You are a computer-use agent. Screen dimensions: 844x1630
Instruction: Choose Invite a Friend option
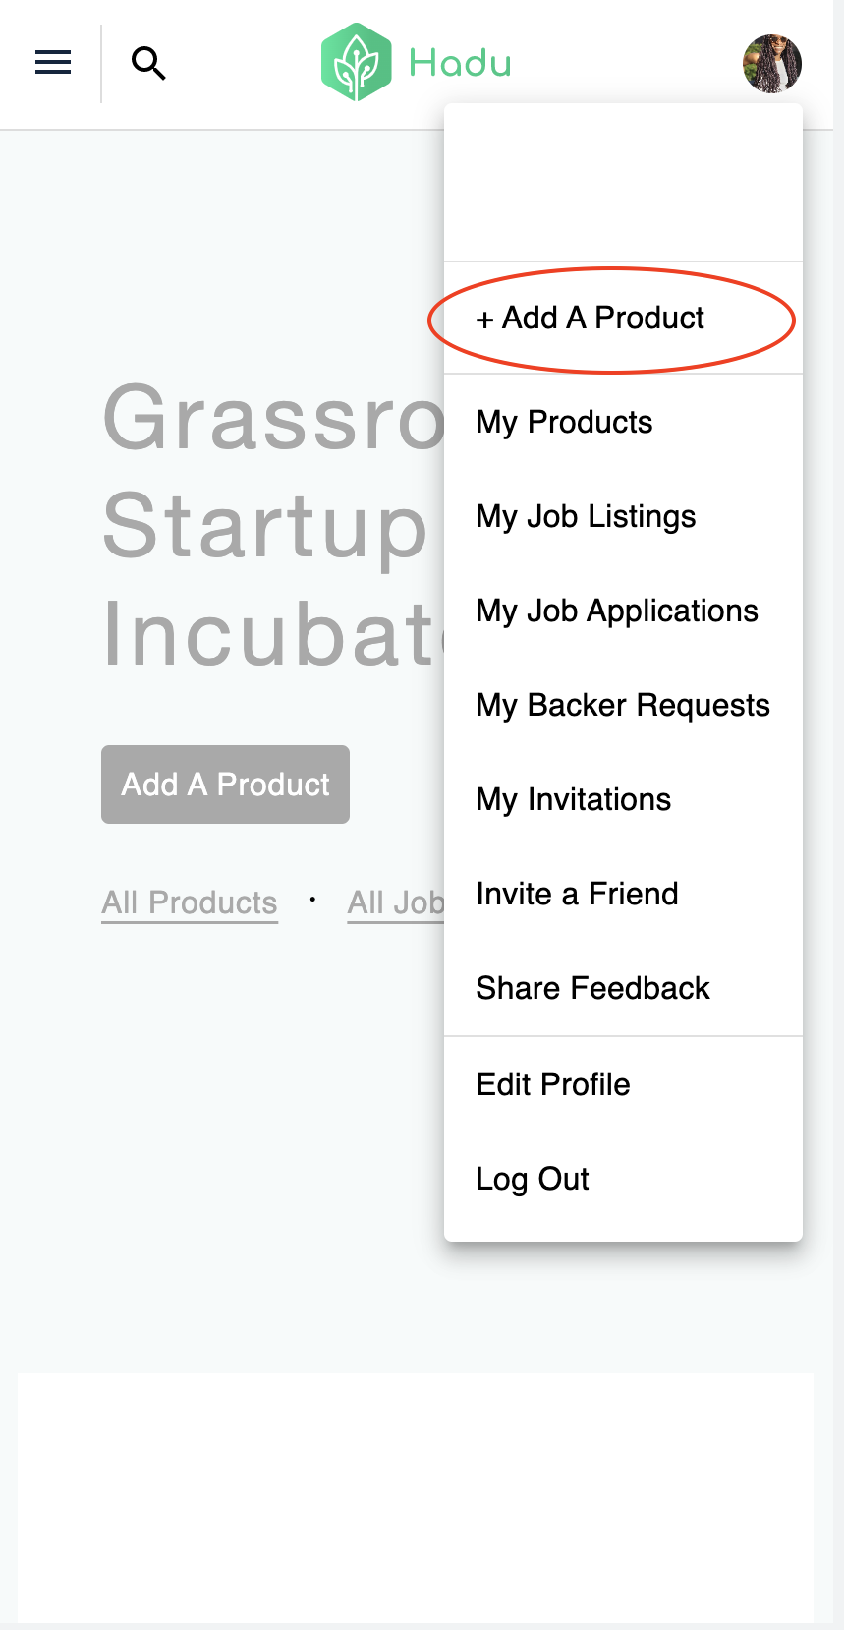coord(577,895)
